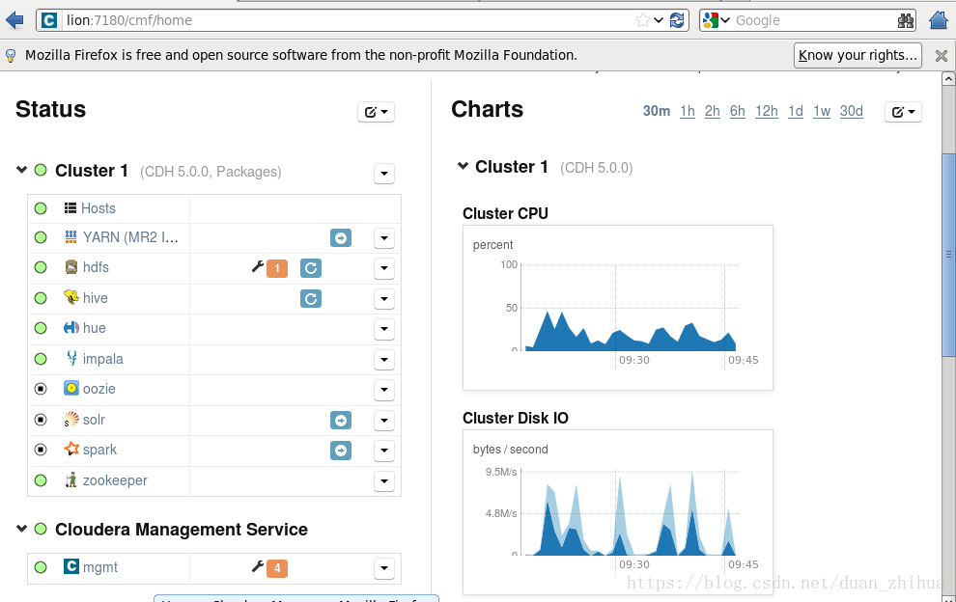
Task: Open the Charts edit dropdown menu
Action: pos(903,112)
